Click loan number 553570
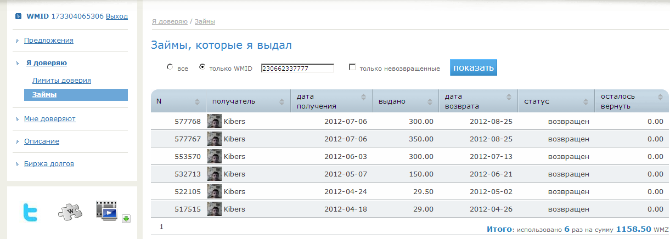Viewport: 670px width, 239px height. click(x=188, y=157)
